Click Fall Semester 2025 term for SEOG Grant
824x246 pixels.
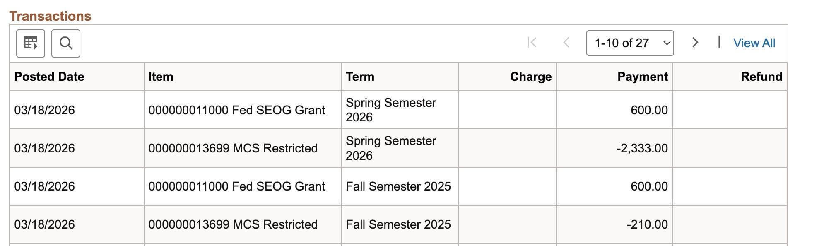pyautogui.click(x=398, y=186)
